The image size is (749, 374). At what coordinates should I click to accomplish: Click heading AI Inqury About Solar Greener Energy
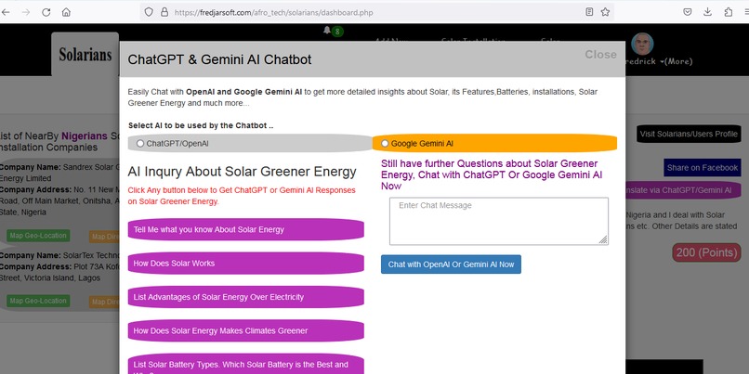click(243, 172)
